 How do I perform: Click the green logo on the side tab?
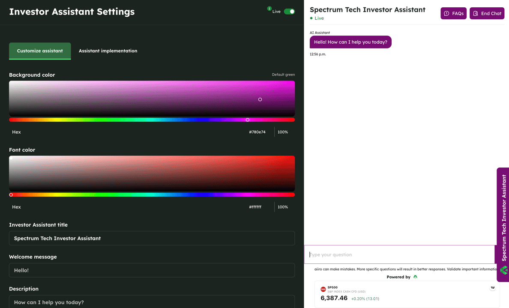tap(504, 270)
